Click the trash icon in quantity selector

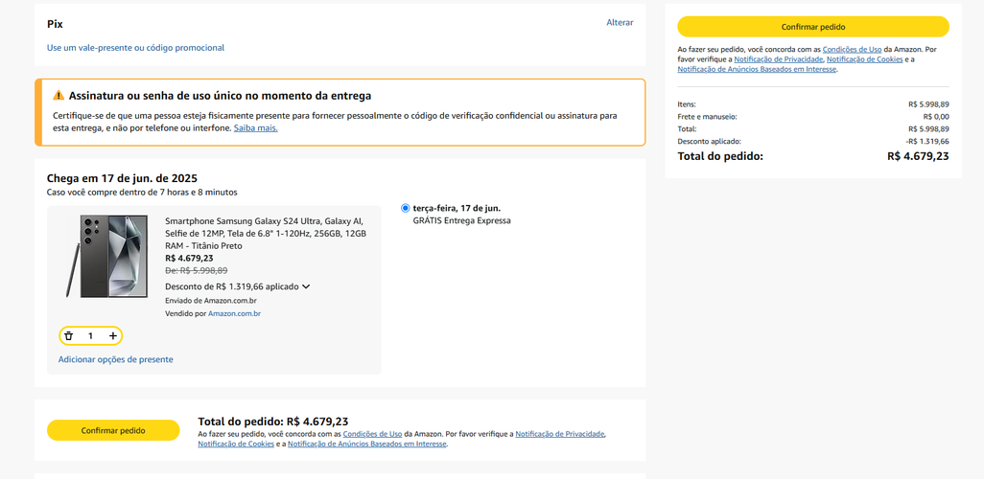click(x=69, y=336)
